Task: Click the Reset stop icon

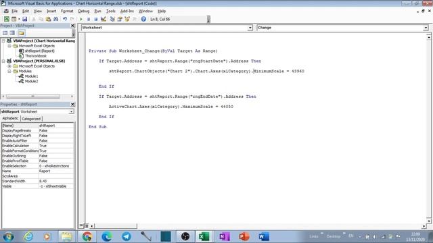Action: point(95,19)
